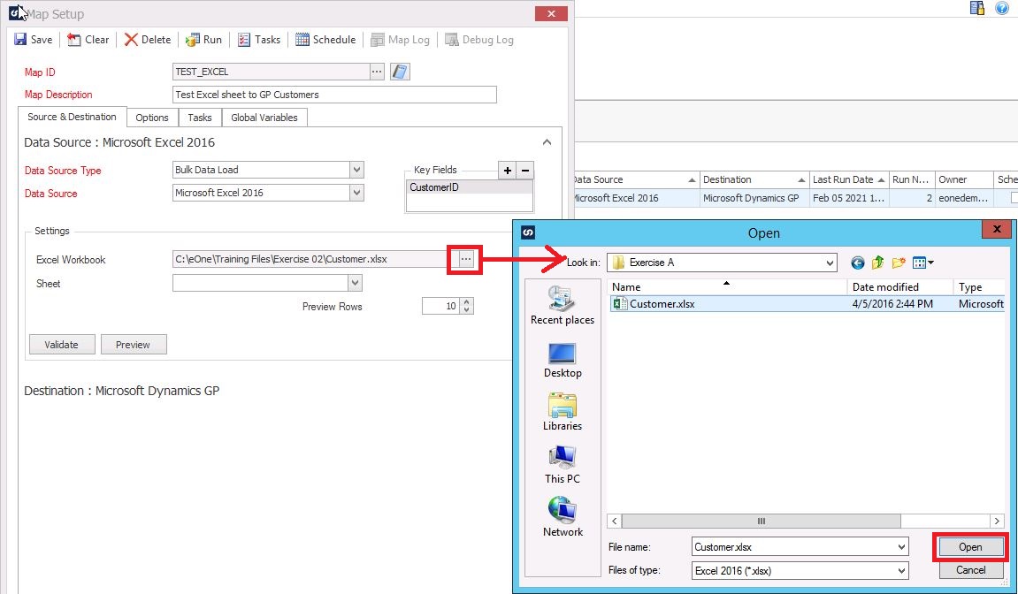Open the View menu icon in Open dialog
Screen dimensions: 1018x594
[922, 263]
